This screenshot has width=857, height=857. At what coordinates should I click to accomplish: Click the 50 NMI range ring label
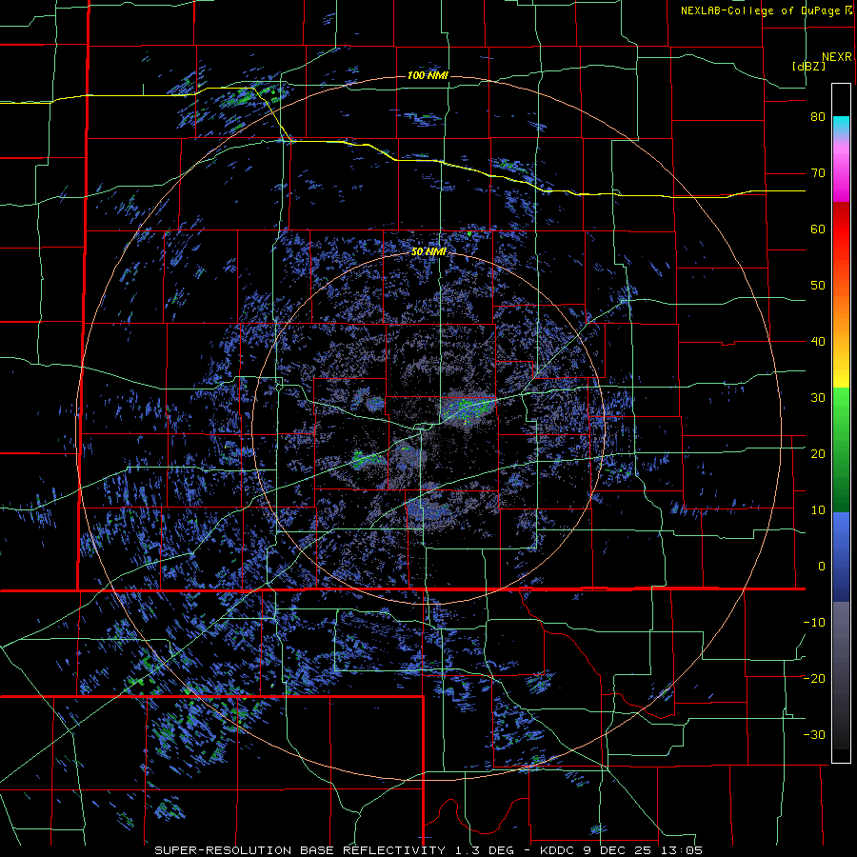tap(428, 252)
